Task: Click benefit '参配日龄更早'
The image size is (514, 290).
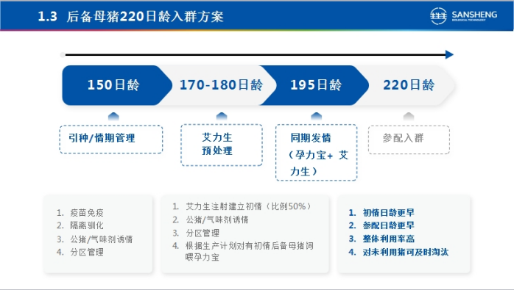Action: tap(389, 225)
